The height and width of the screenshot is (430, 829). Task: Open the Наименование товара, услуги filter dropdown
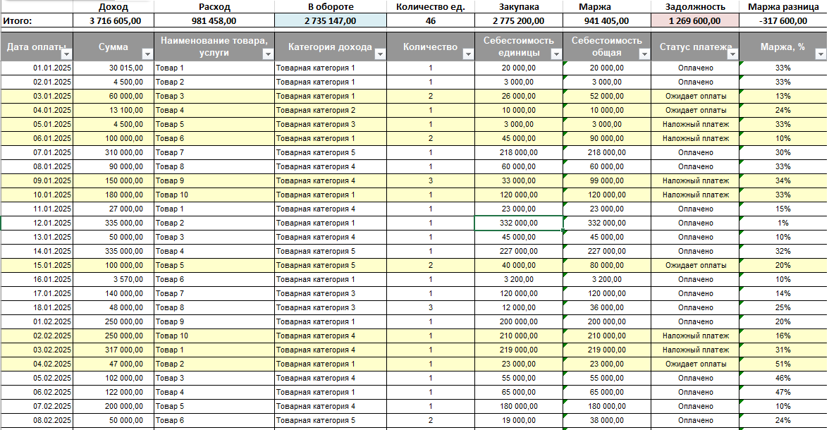point(268,54)
